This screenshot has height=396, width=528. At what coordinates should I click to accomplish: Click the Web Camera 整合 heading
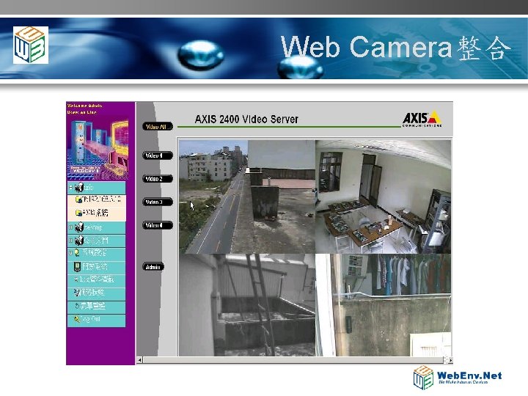(x=396, y=48)
